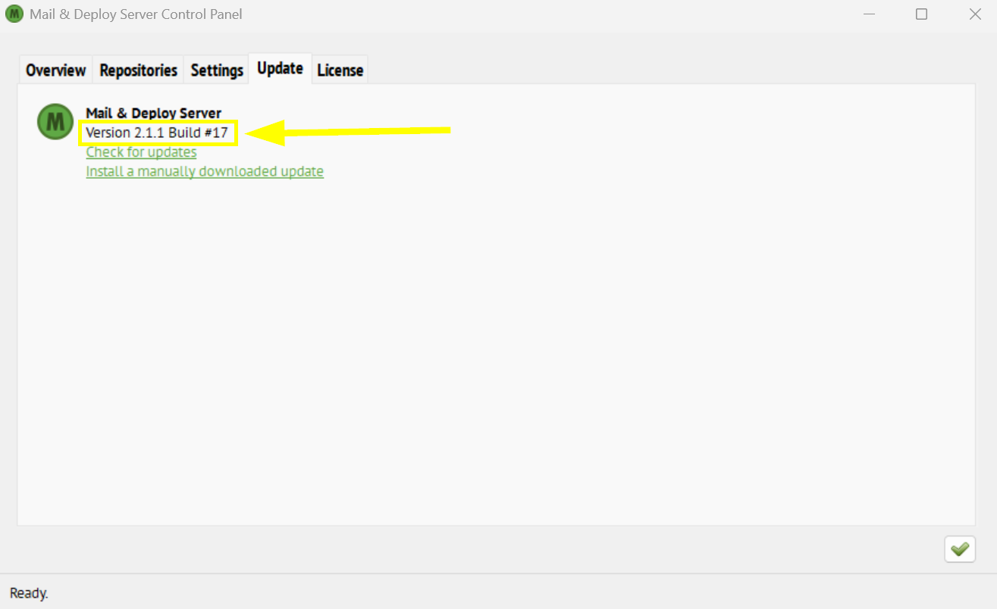Click the empty area of the Update panel
Viewport: 997px width, 609px height.
pyautogui.click(x=493, y=341)
